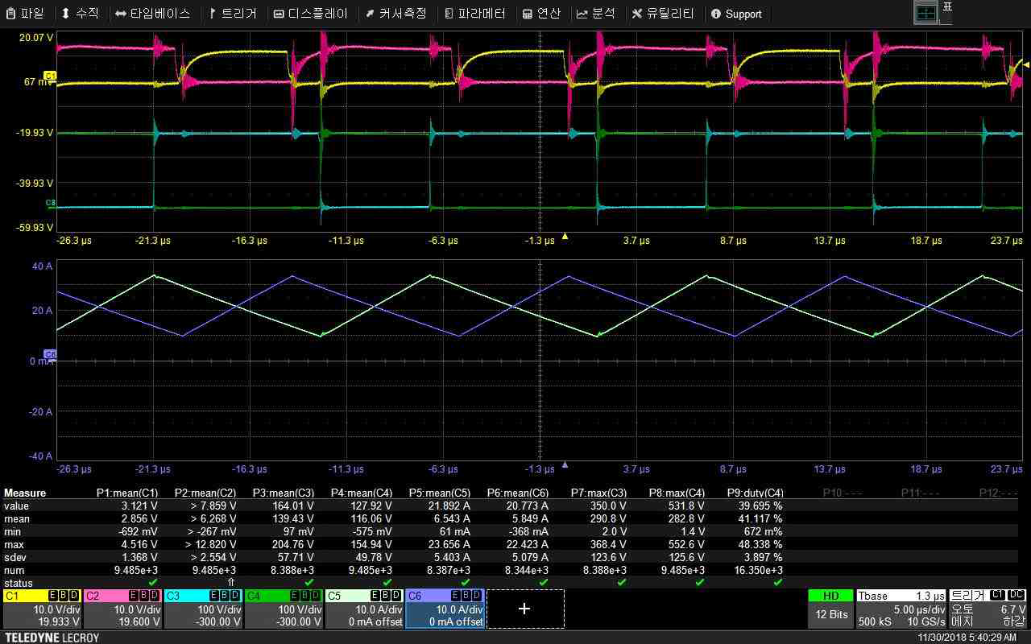Select the P8:max(C4) column header
Viewport: 1031px width, 644px height.
pyautogui.click(x=677, y=493)
